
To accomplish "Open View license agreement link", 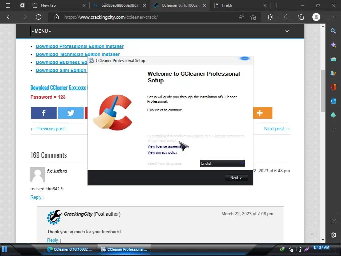I will point(165,146).
